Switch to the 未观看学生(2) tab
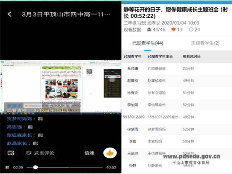The width and height of the screenshot is (232, 174). 205,43
